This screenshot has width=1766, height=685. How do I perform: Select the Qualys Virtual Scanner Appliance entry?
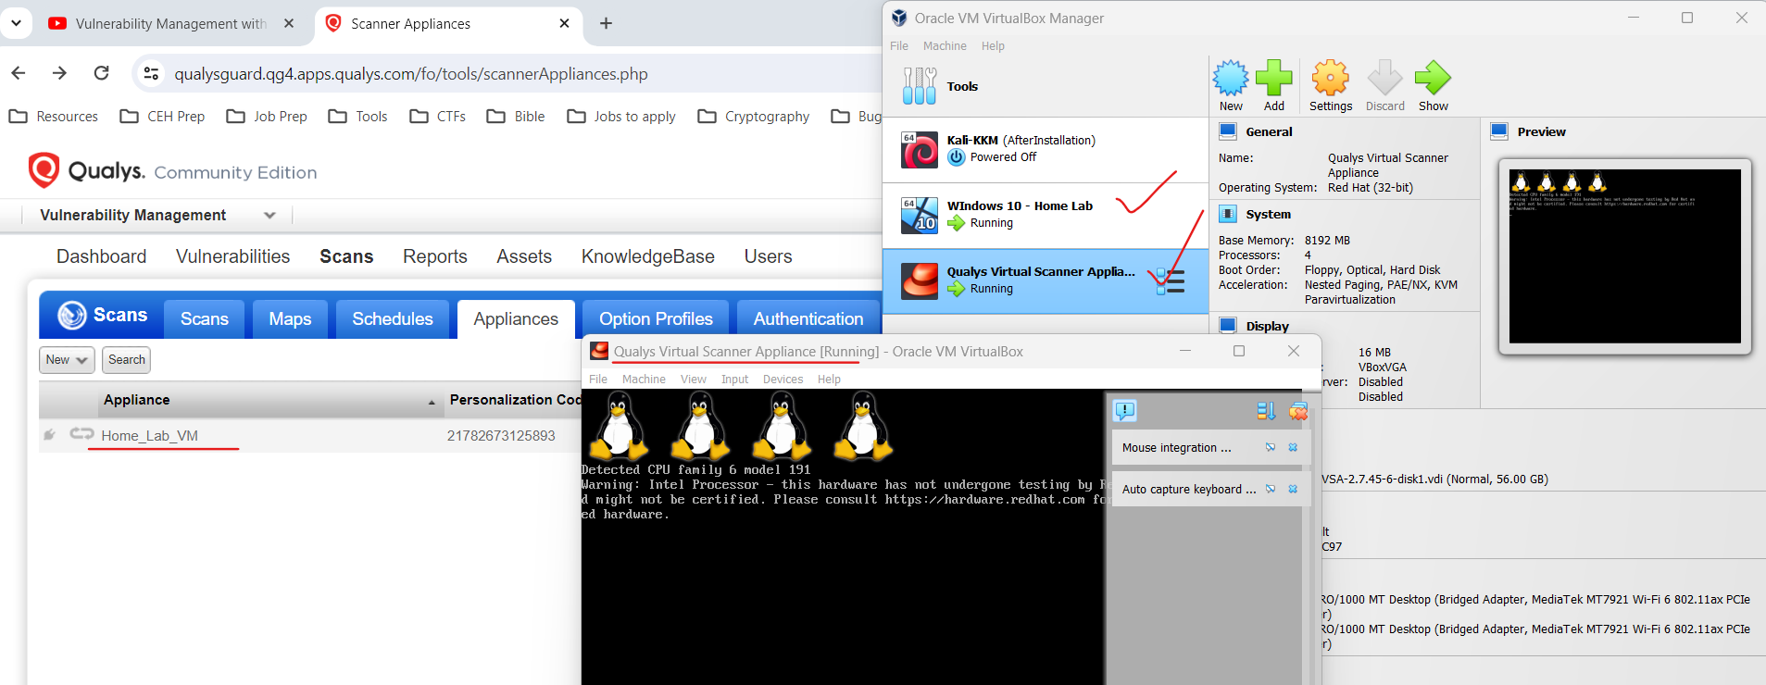[x=1046, y=280]
